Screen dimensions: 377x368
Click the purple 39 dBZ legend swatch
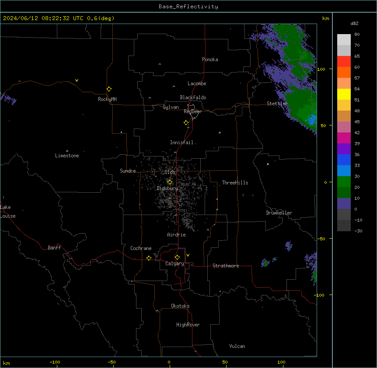[x=344, y=149]
